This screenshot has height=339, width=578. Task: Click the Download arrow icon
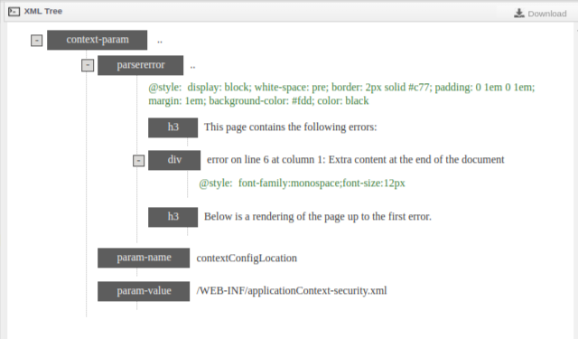point(519,14)
